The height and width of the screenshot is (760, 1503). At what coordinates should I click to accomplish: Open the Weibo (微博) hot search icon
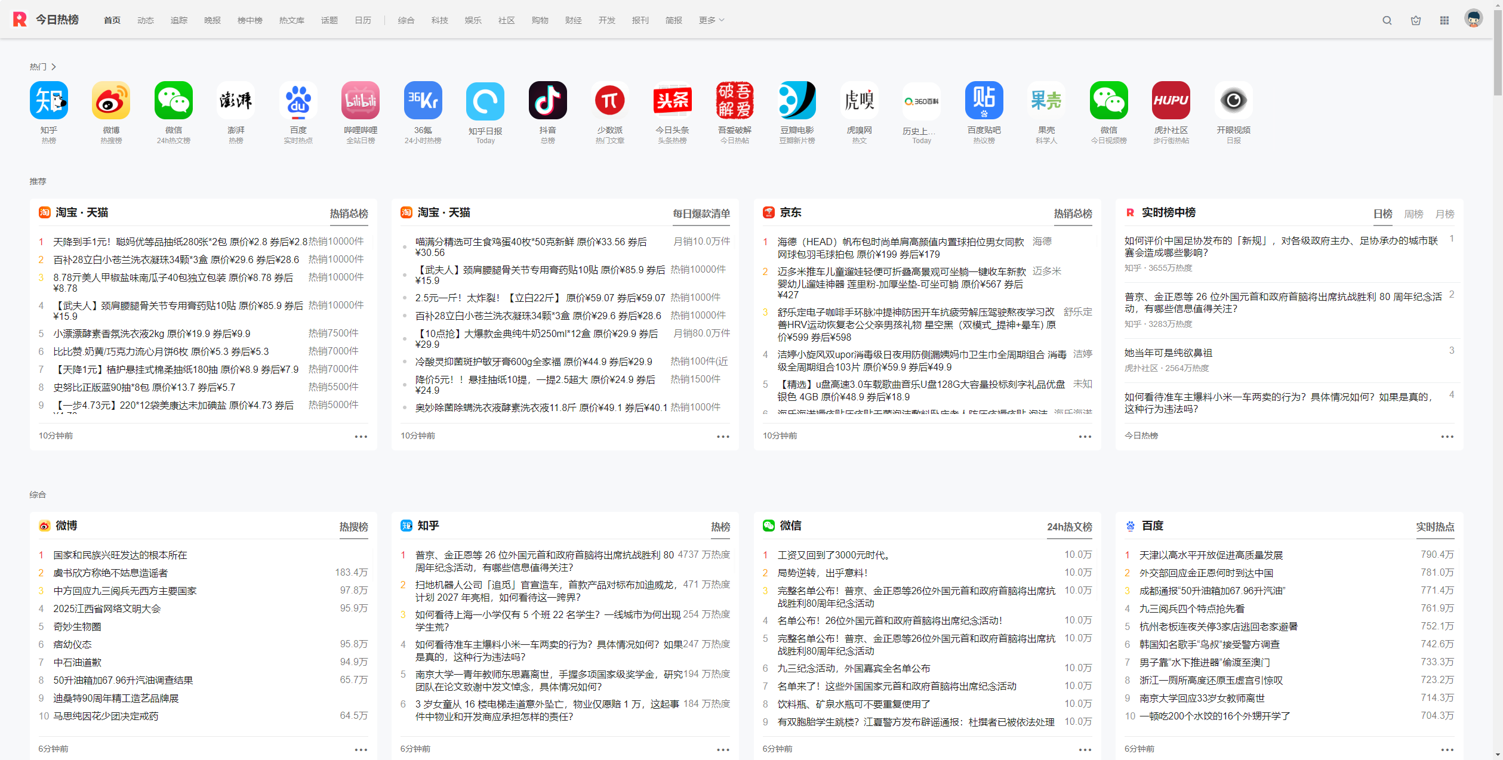click(x=111, y=101)
